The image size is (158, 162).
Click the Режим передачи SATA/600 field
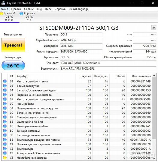(81, 52)
